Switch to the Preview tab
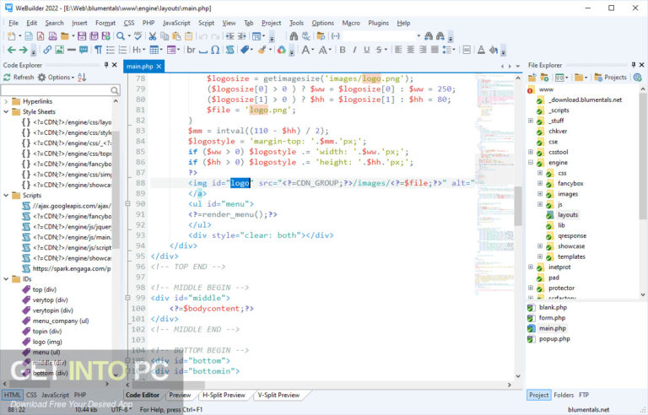 [180, 395]
